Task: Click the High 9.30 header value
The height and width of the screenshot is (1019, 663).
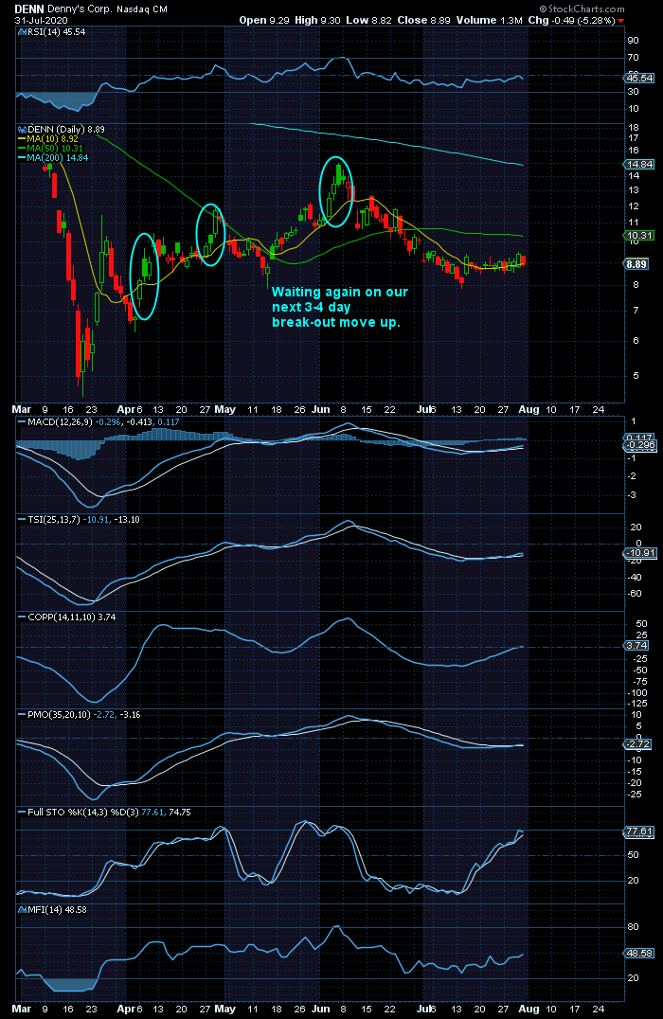Action: click(x=317, y=20)
